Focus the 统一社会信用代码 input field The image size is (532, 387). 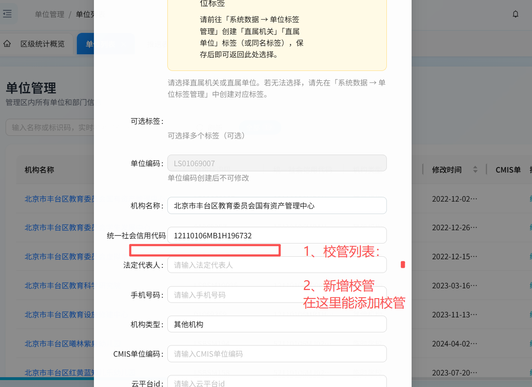click(x=277, y=235)
